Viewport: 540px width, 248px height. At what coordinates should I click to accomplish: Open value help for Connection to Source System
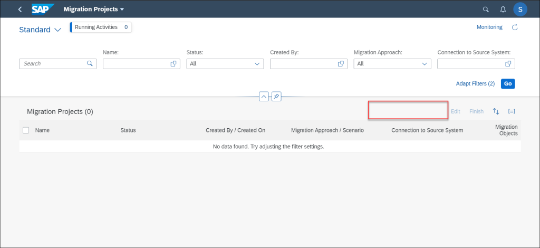(508, 64)
